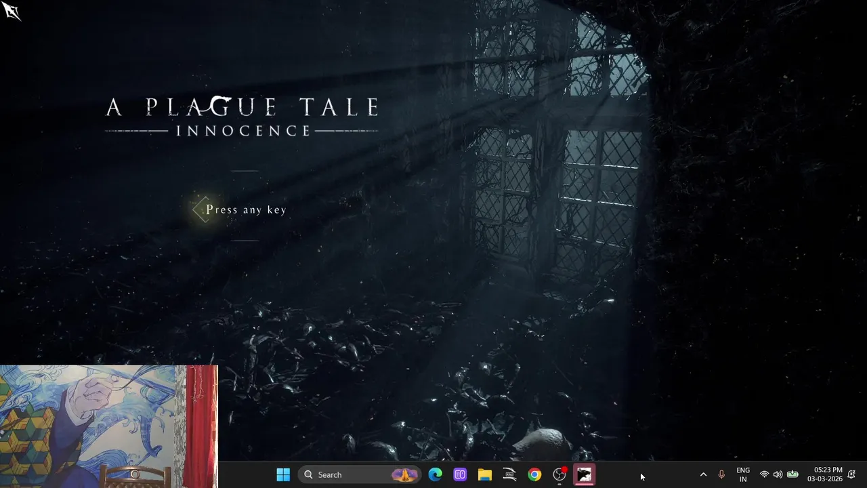Open the ENG IN language switcher
This screenshot has width=867, height=488.
743,474
